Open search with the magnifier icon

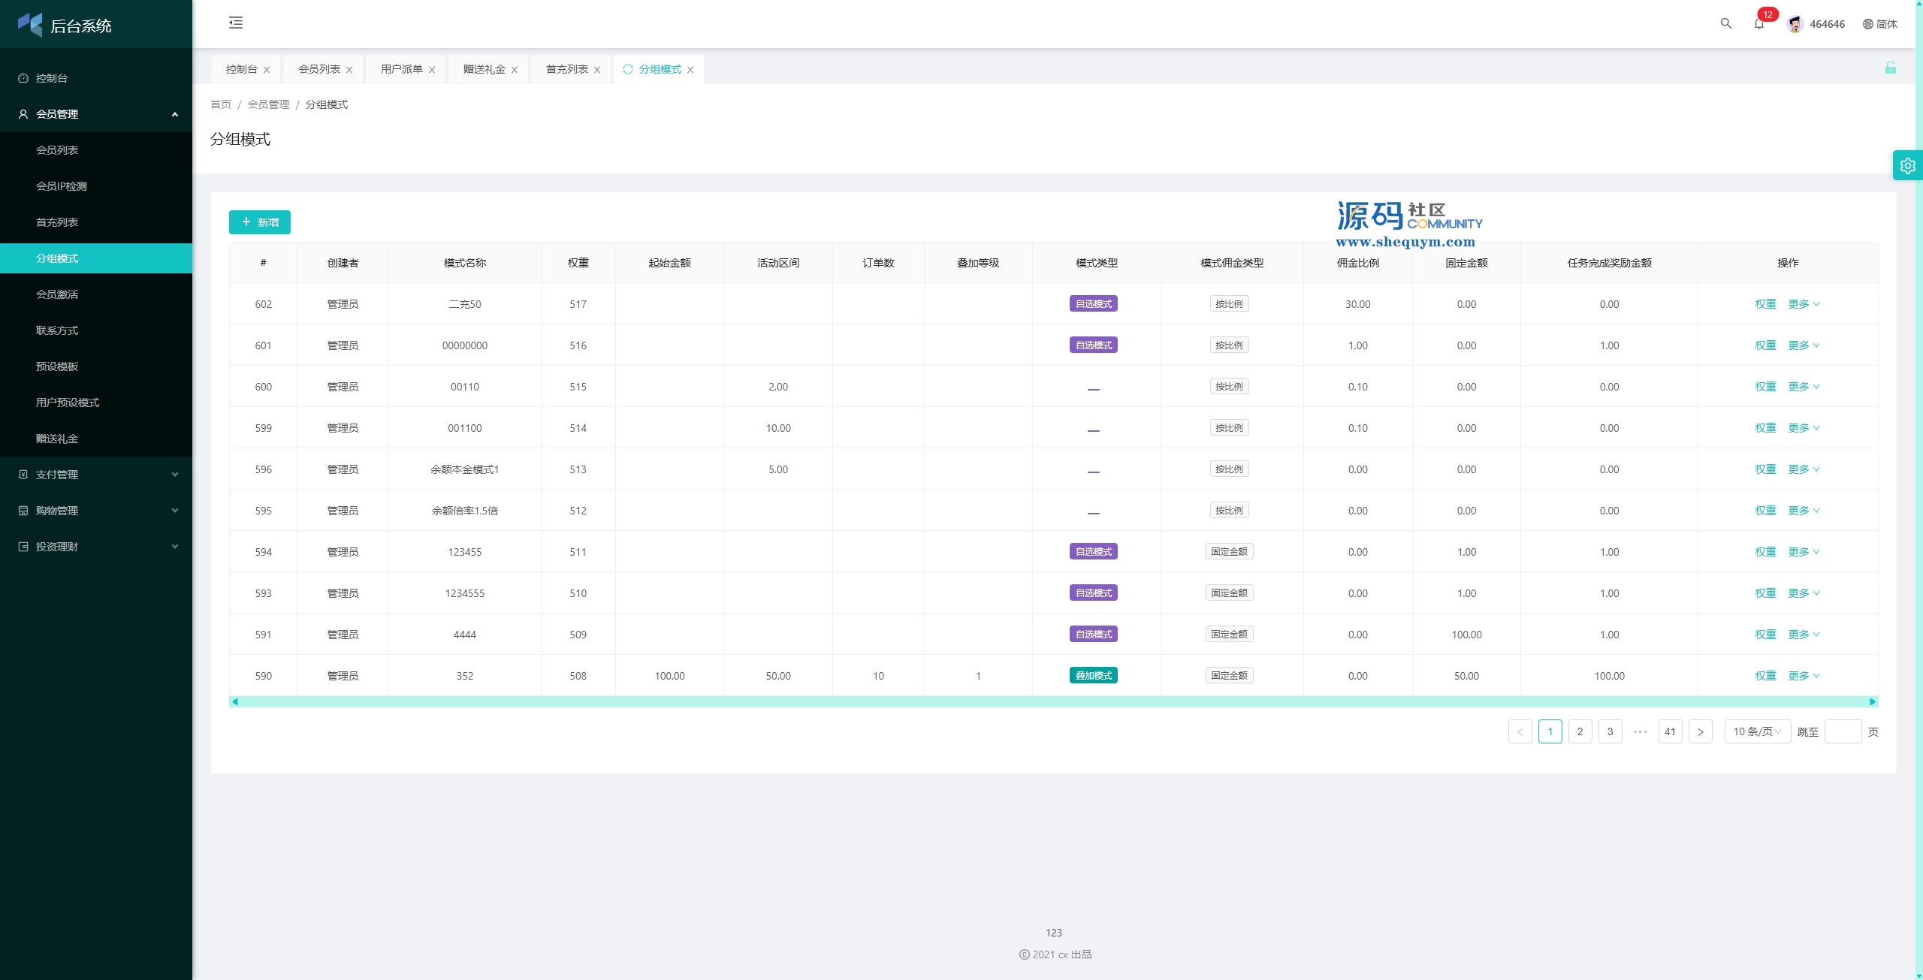click(x=1725, y=24)
